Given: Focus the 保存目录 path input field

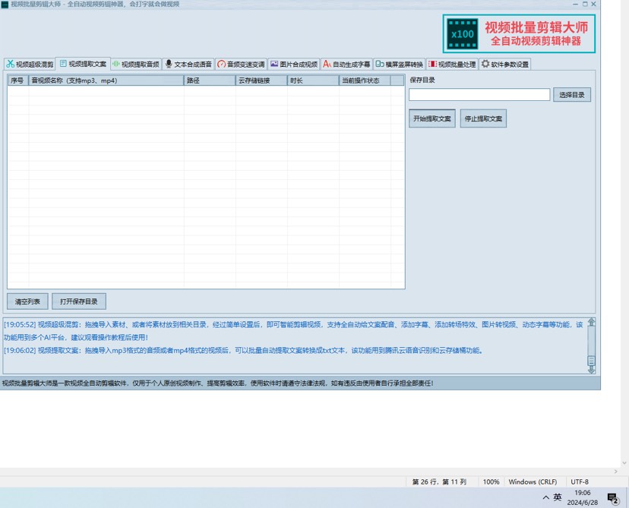Looking at the screenshot, I should coord(479,95).
